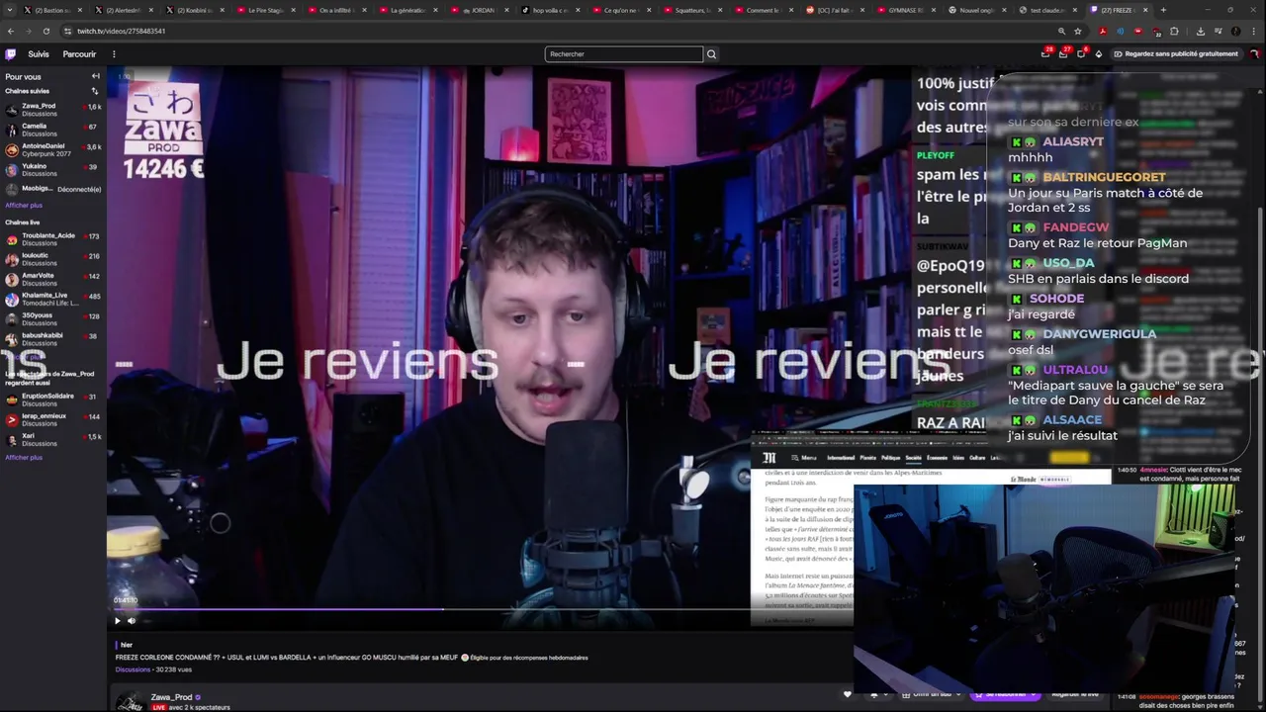Open AntoineDaniel Cyberpunk 2077 channel

(x=53, y=150)
